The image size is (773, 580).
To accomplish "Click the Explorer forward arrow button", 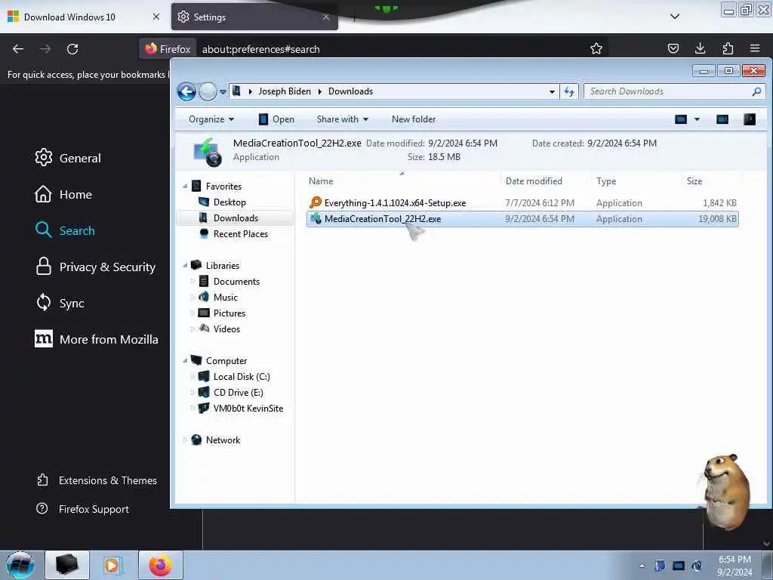I will 208,91.
